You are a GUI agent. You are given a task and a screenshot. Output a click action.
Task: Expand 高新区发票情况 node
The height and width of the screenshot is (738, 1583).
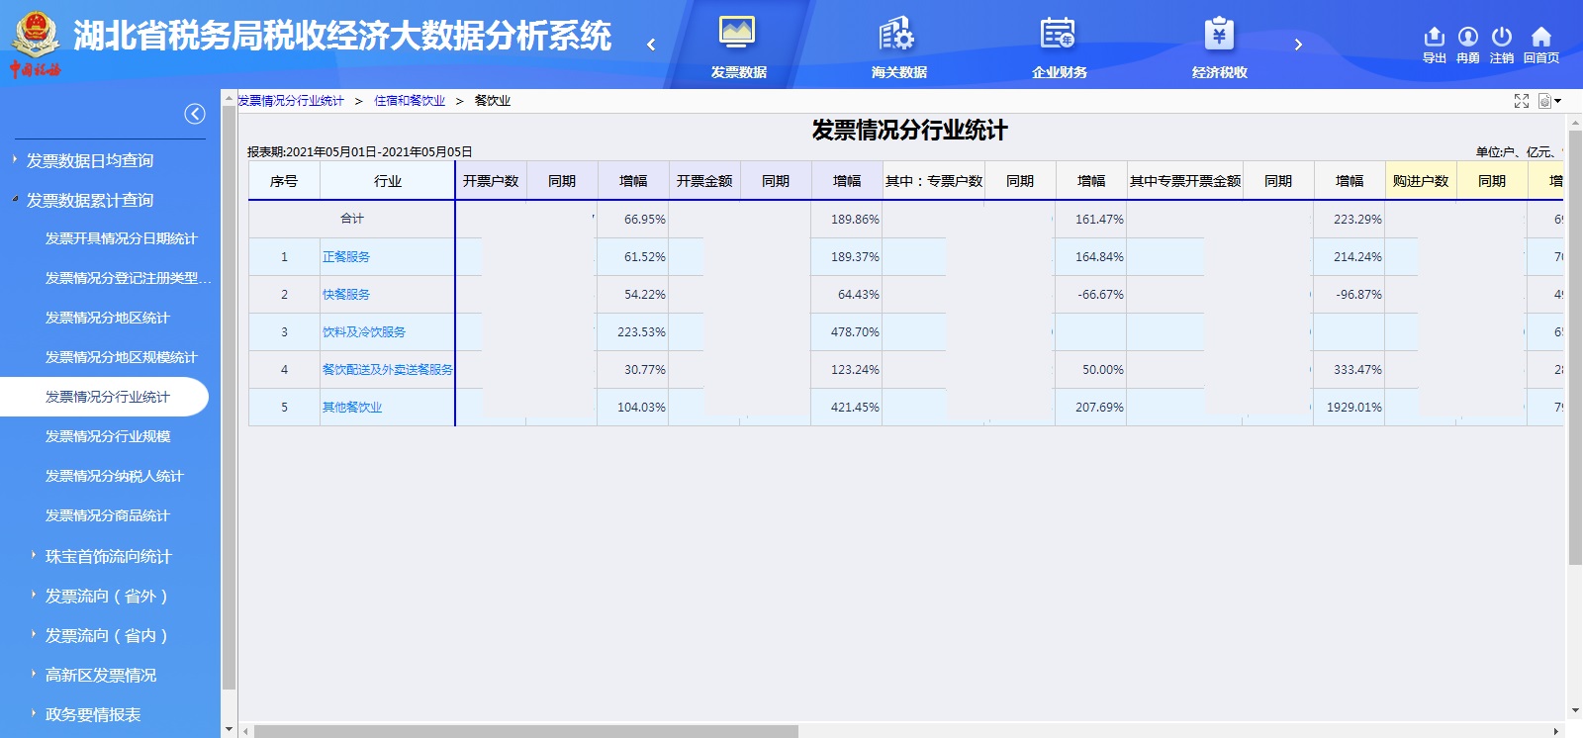(34, 675)
